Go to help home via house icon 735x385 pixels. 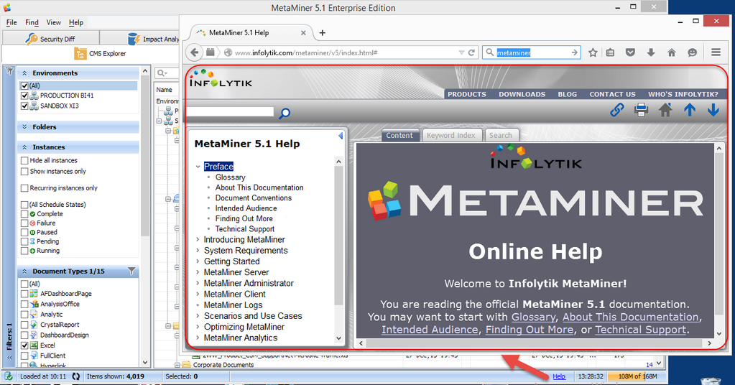(665, 110)
